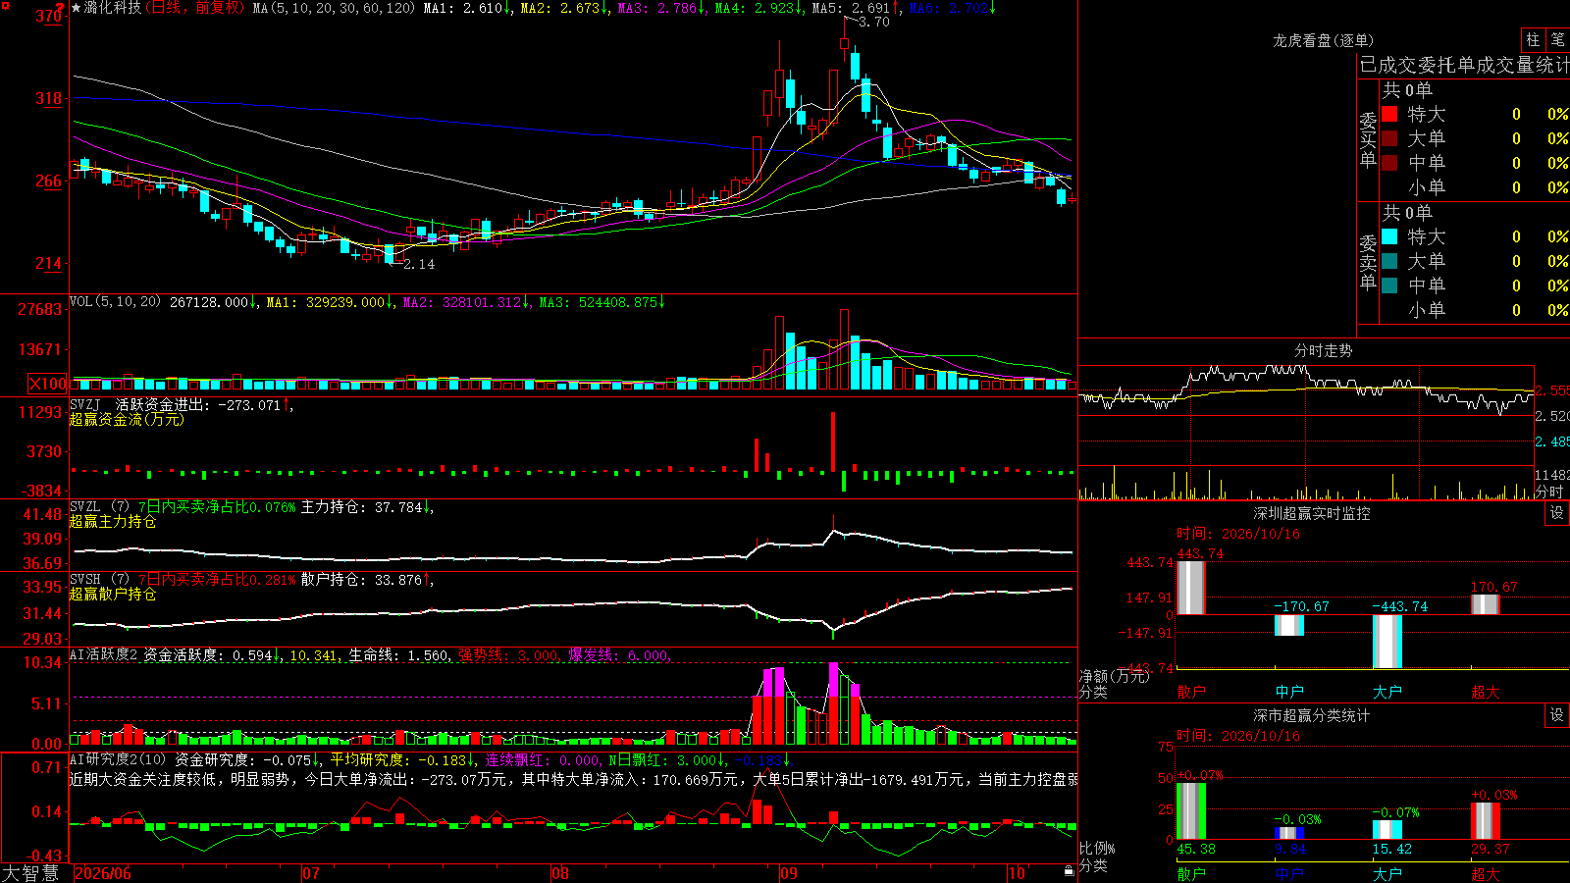
Task: Click the AI研究度2(10) indicator label
Action: tap(119, 759)
